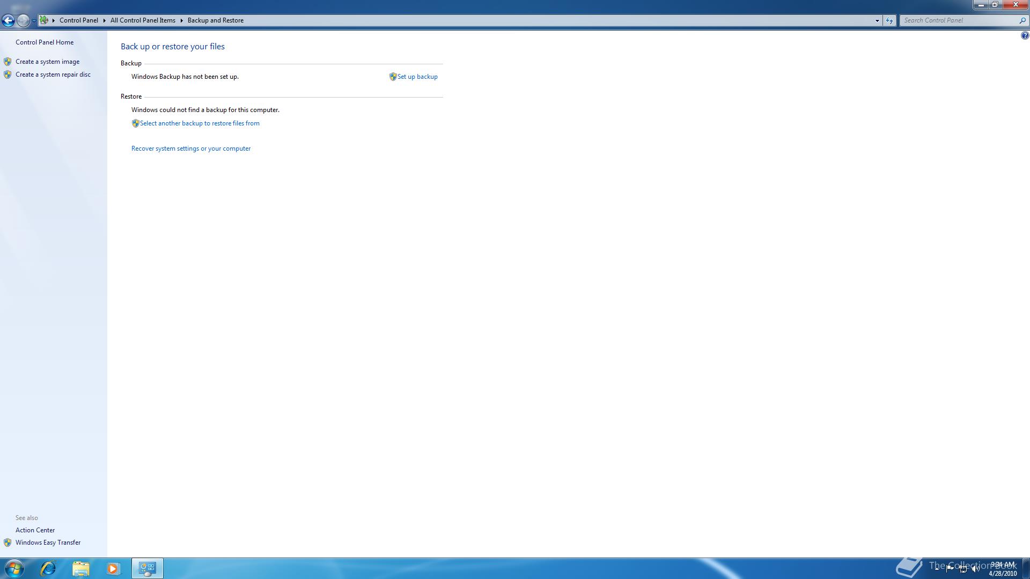Launch Windows Media Player from taskbar
The height and width of the screenshot is (579, 1030).
(113, 568)
